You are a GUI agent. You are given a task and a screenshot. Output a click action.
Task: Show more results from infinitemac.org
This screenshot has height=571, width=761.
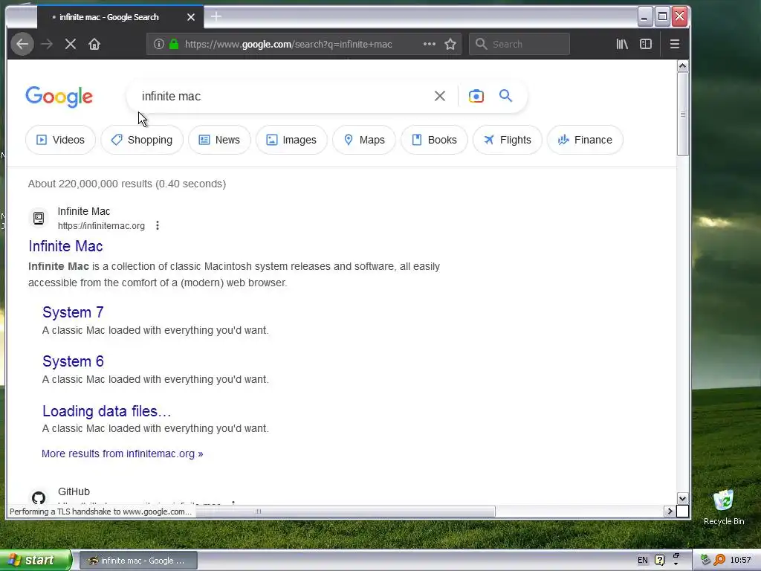[123, 454]
